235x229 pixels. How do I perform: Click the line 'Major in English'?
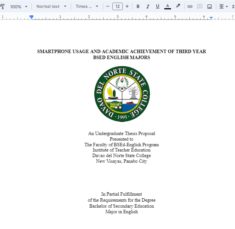pos(122,212)
